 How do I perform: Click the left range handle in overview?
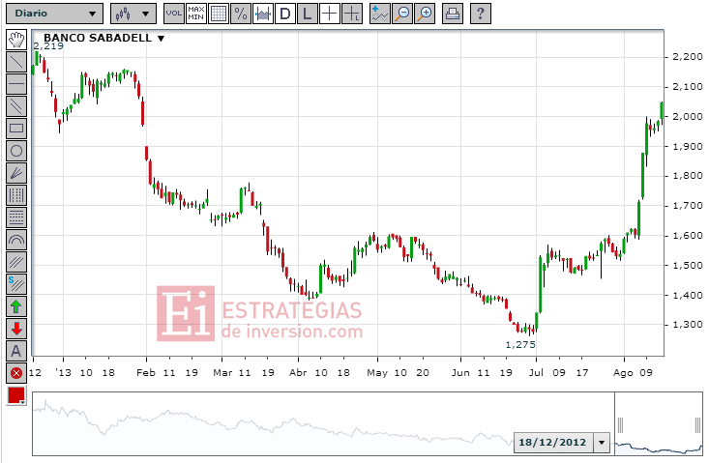tap(620, 425)
